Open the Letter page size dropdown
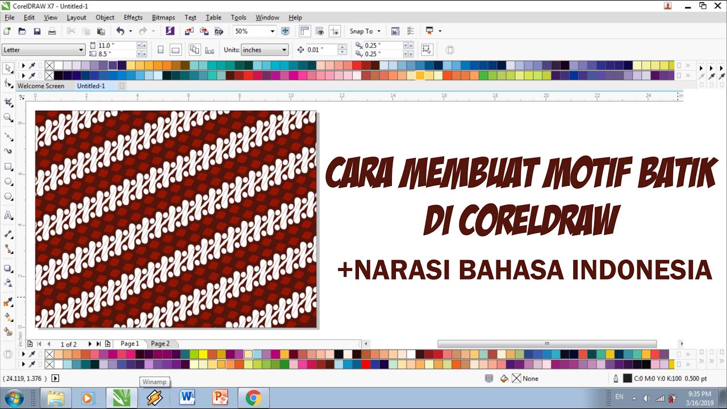Image resolution: width=727 pixels, height=409 pixels. 81,50
